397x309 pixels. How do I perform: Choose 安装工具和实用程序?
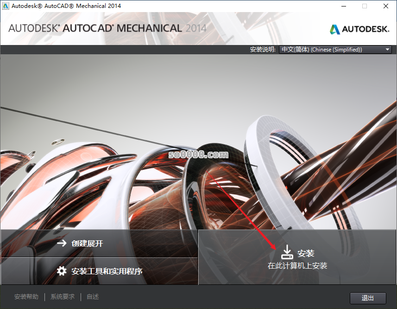[107, 271]
